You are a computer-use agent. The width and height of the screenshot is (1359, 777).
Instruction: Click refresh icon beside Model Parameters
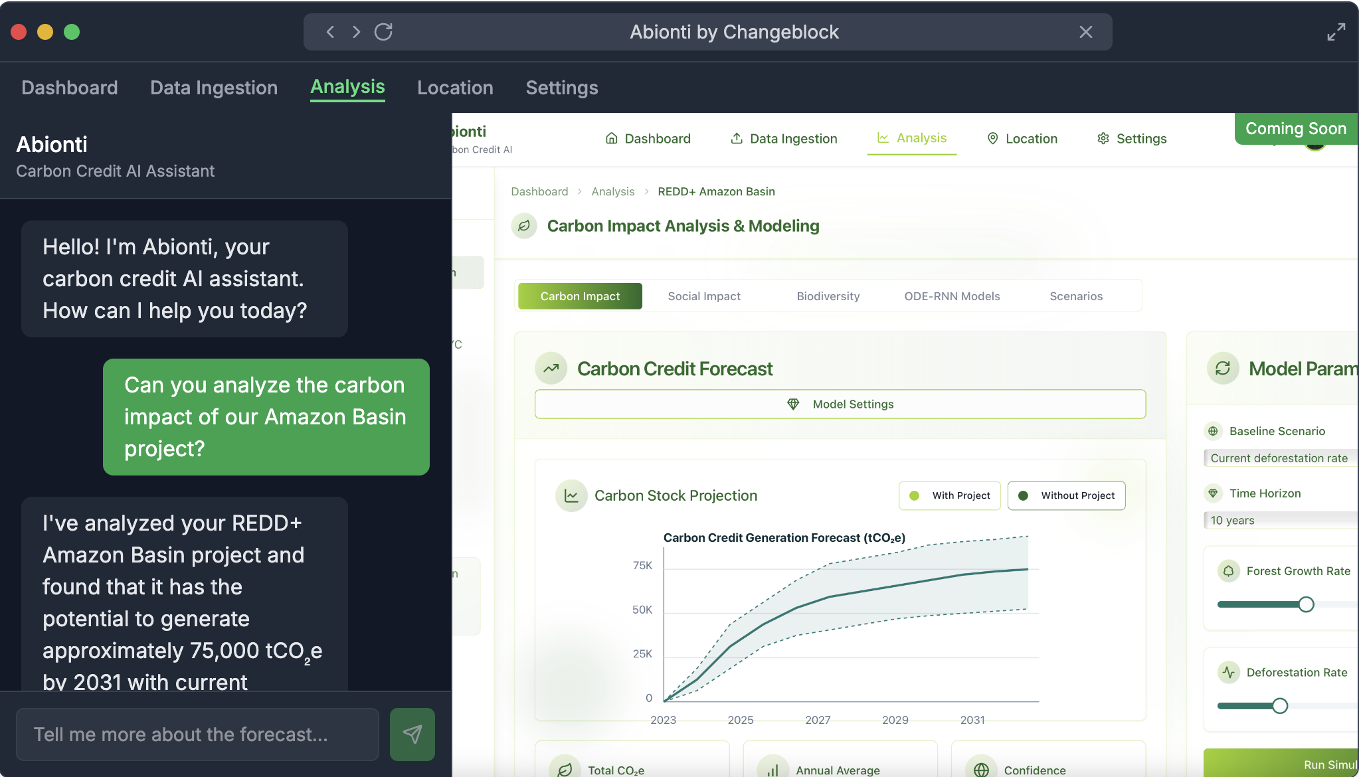(x=1223, y=369)
